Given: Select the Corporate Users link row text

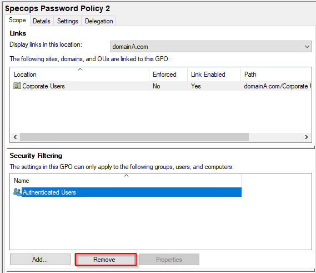Looking at the screenshot, I should tap(43, 86).
